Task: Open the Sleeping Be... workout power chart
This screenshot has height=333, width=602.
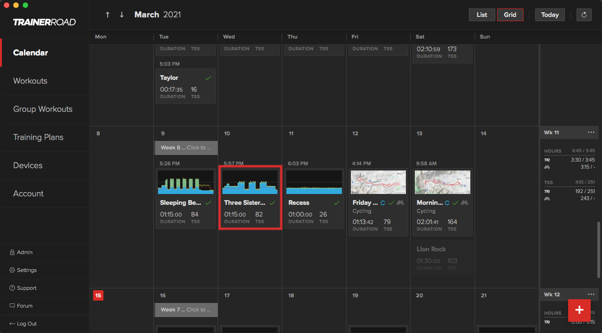Action: (186, 182)
